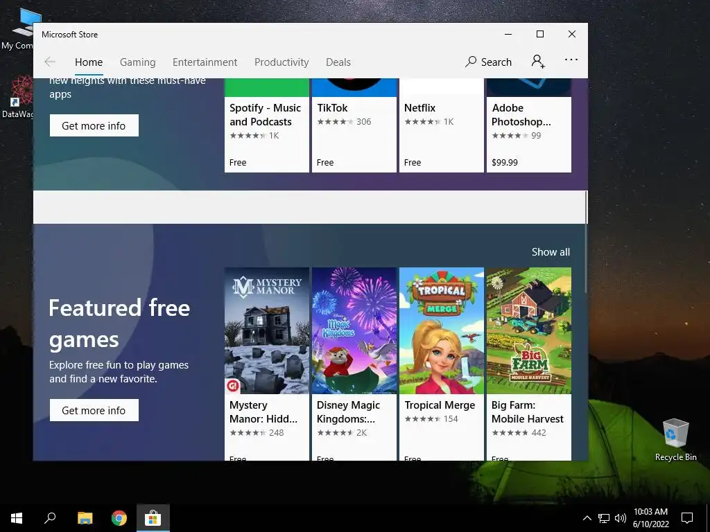
Task: Open the Tropical Merge game thumbnail
Action: [442, 330]
